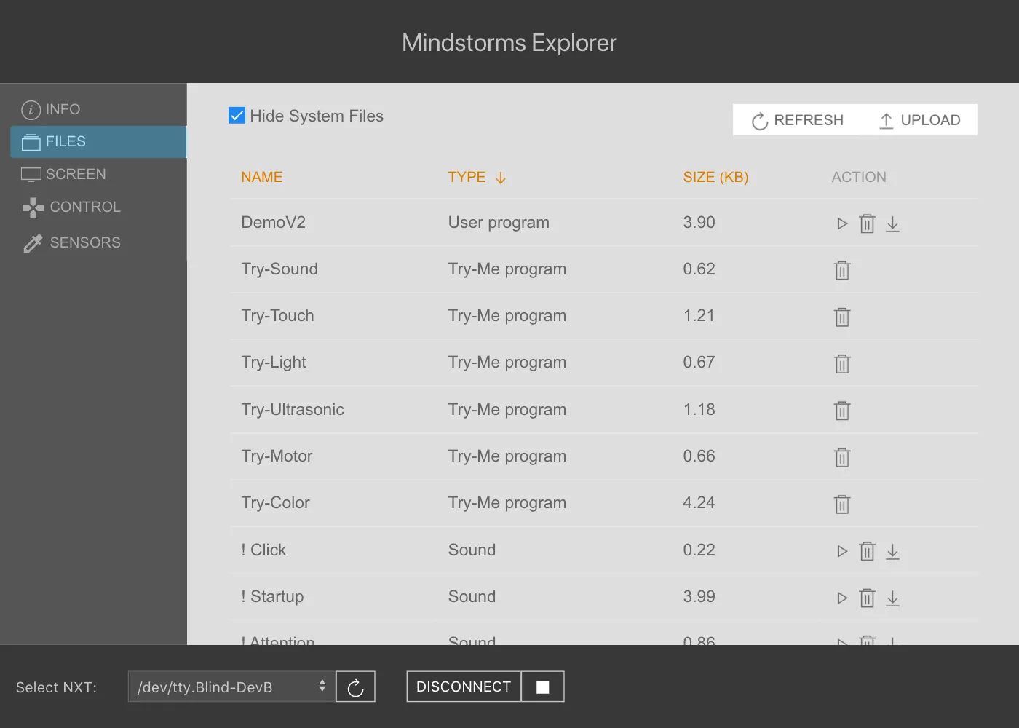Sort files by TYPE column arrow
Image resolution: width=1019 pixels, height=728 pixels.
pos(500,178)
